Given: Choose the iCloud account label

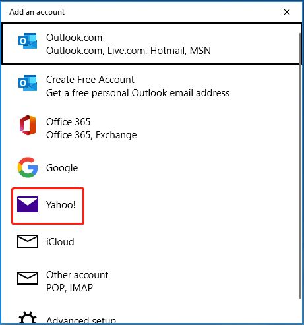Looking at the screenshot, I should coord(60,242).
